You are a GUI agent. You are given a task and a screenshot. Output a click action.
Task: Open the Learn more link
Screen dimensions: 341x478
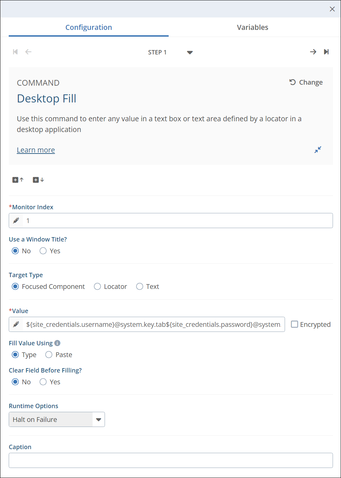[x=36, y=150]
